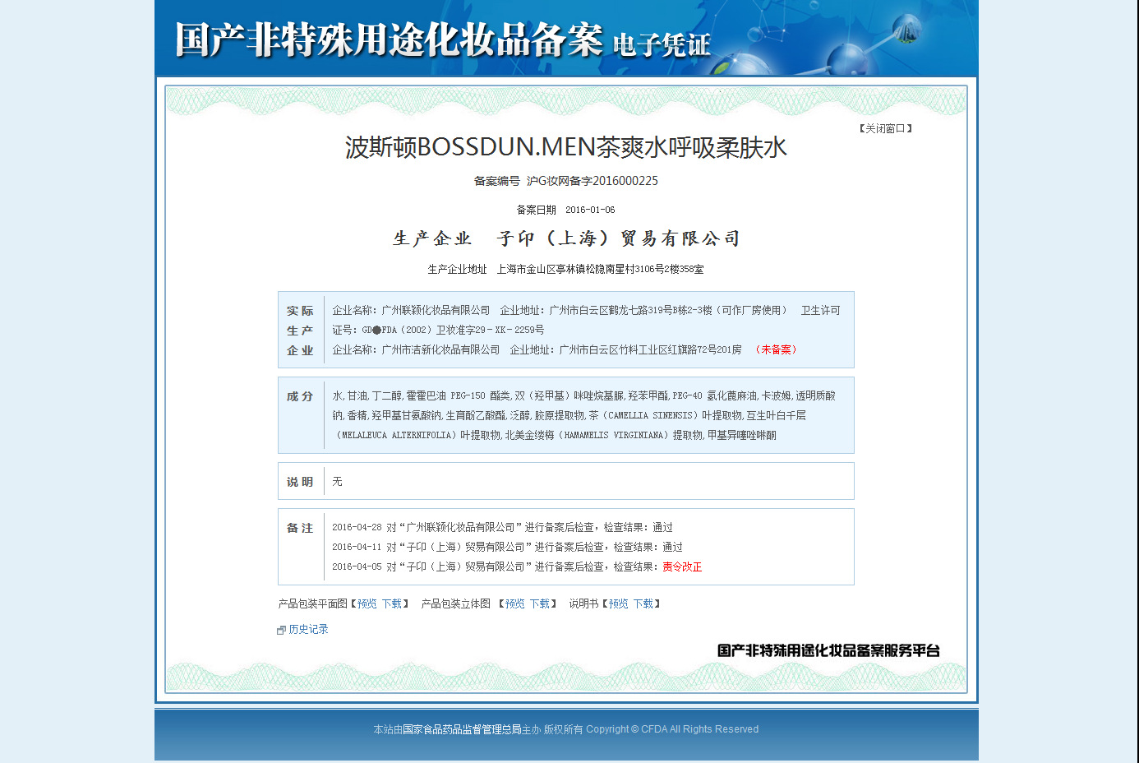Click the filing date 2016-01-06
This screenshot has width=1139, height=763.
tap(590, 210)
